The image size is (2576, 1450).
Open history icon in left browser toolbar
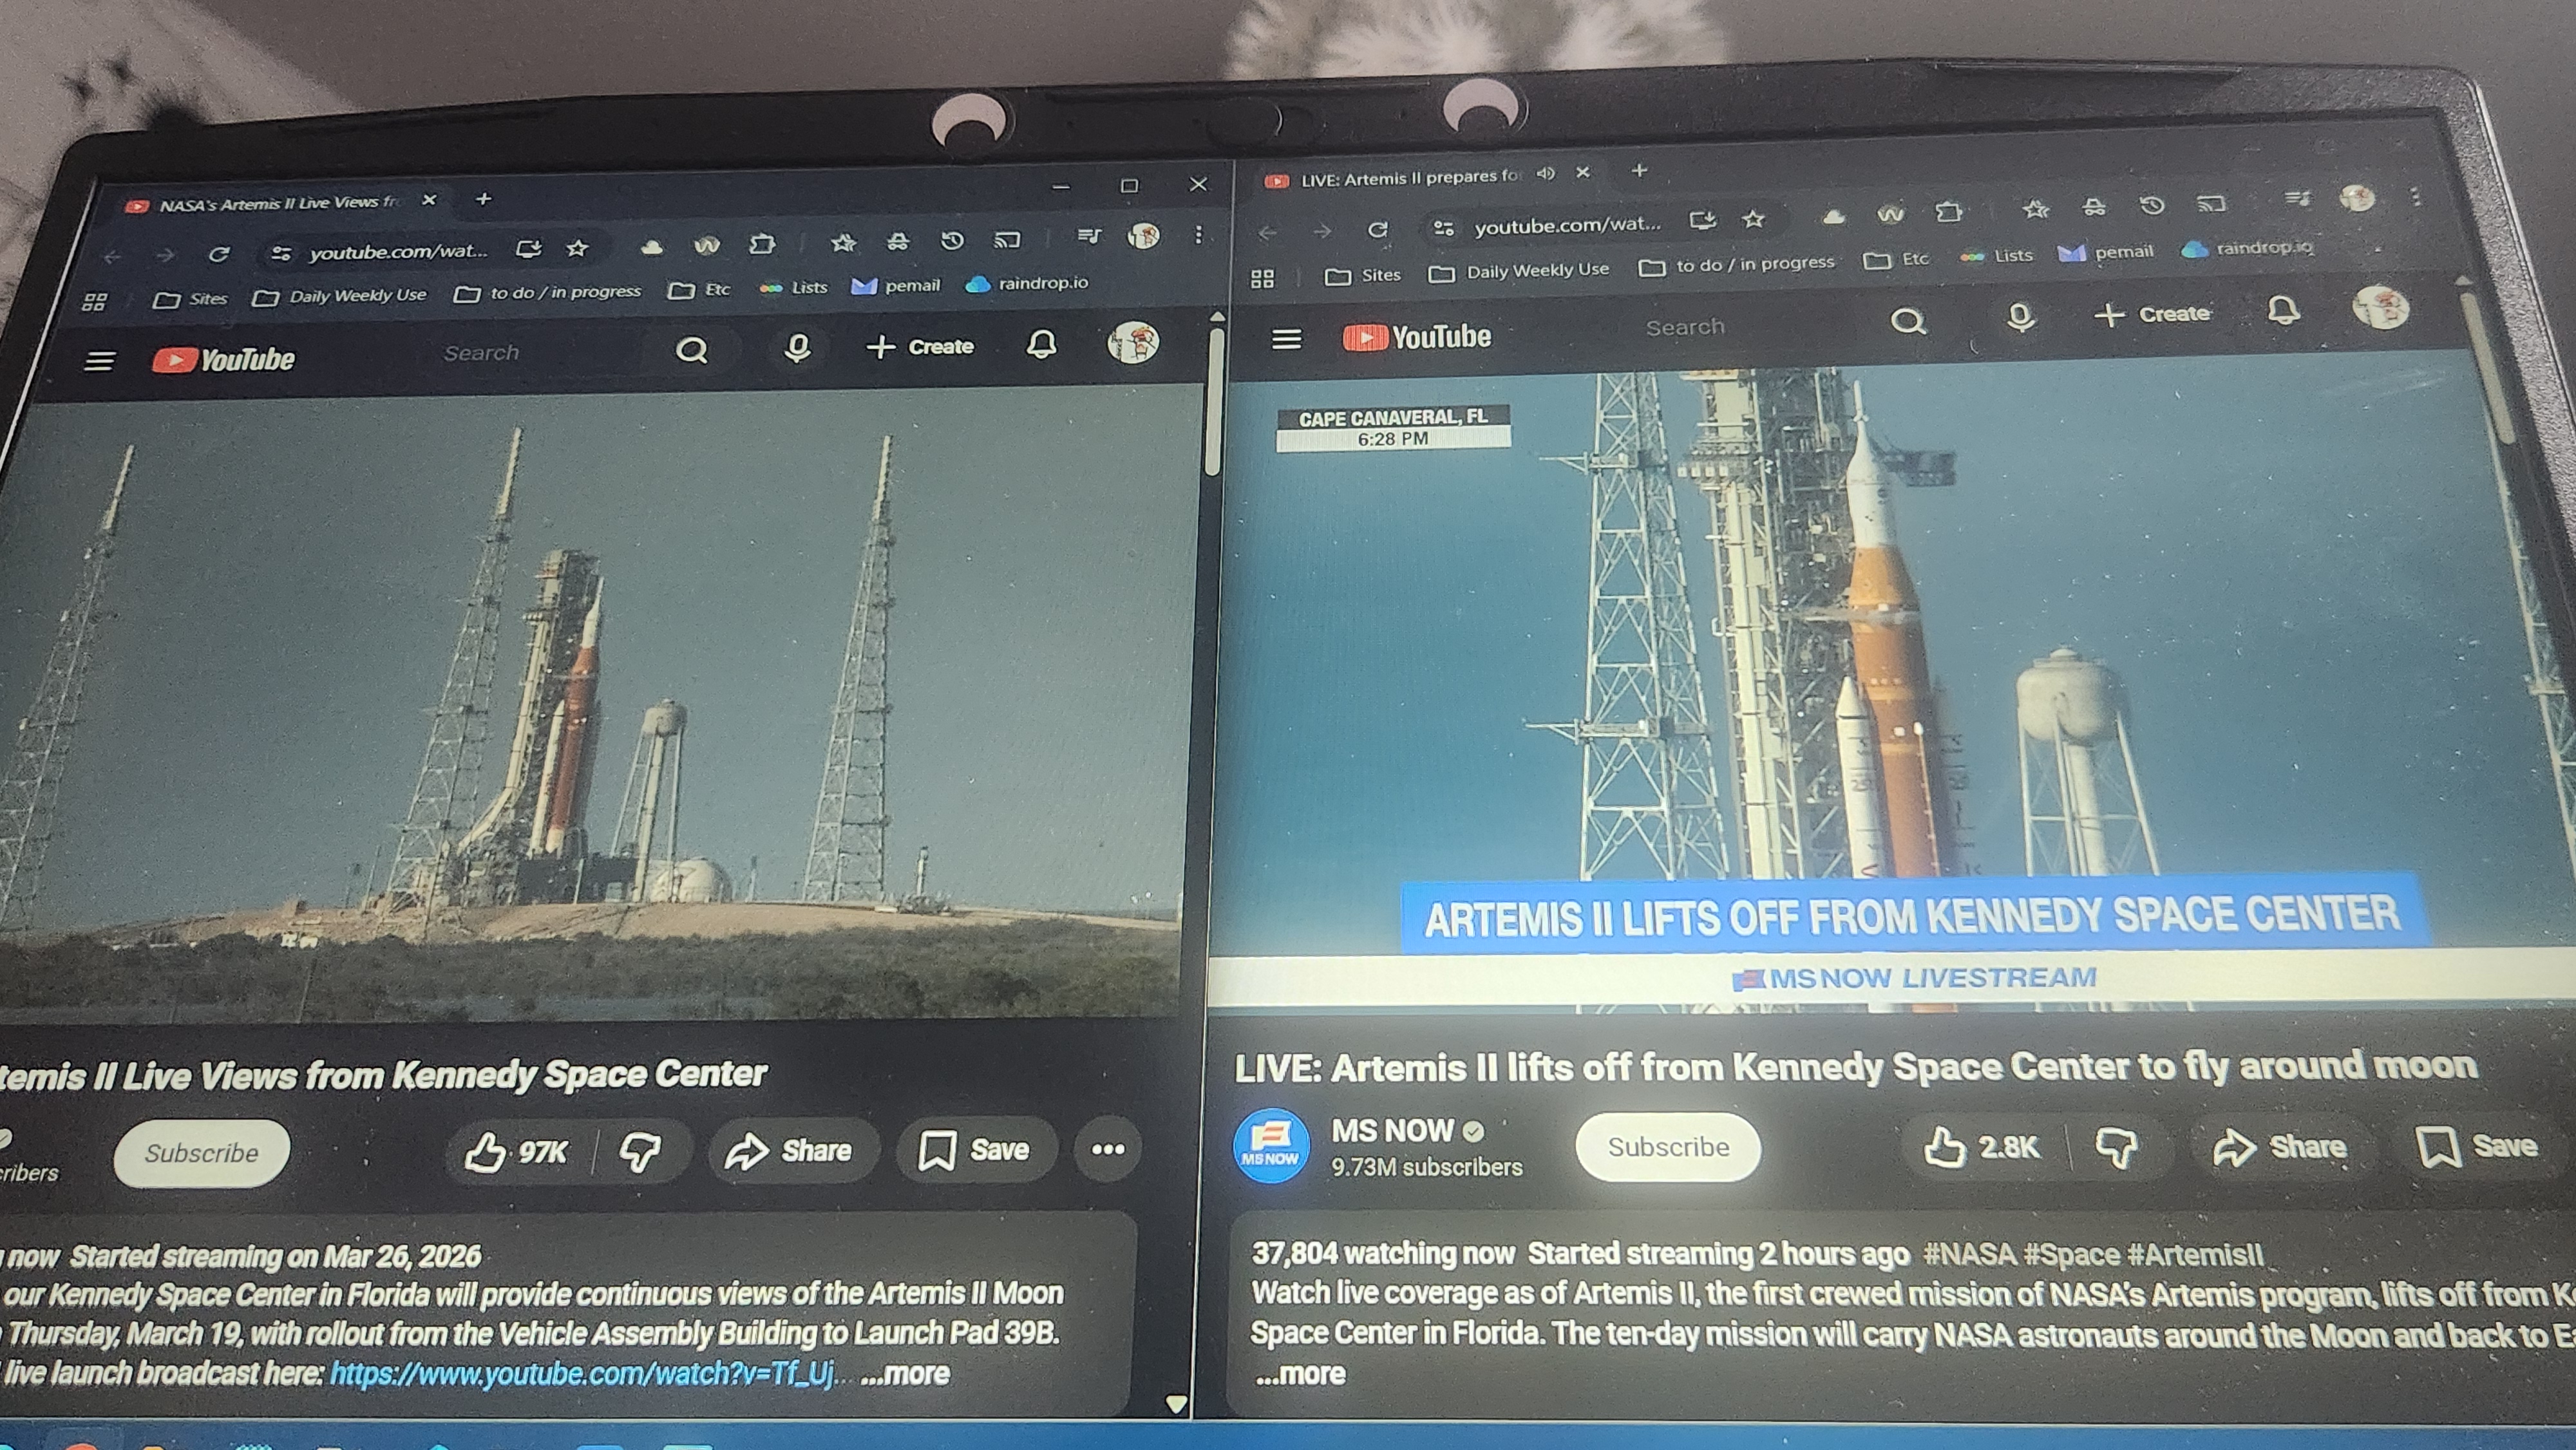click(951, 240)
